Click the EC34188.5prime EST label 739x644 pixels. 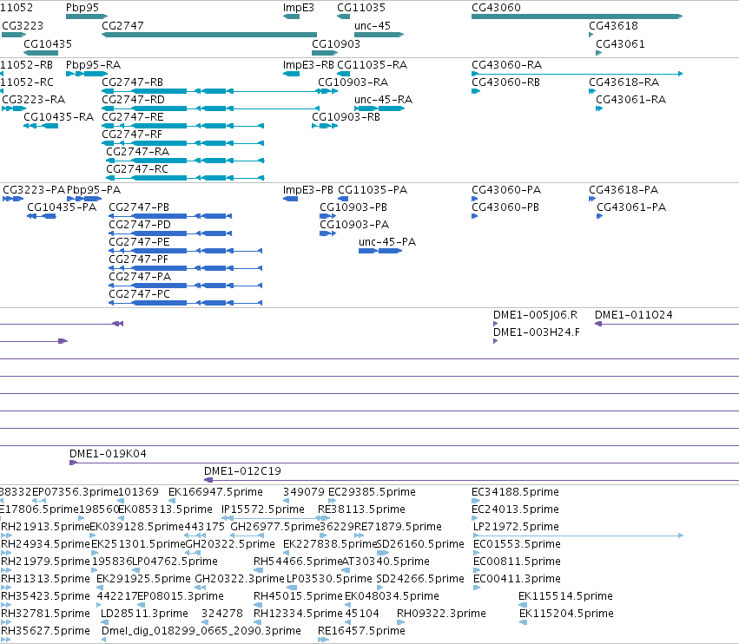point(515,492)
